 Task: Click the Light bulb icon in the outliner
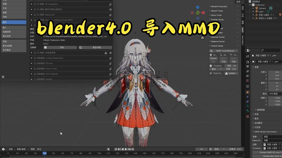[x=257, y=11]
